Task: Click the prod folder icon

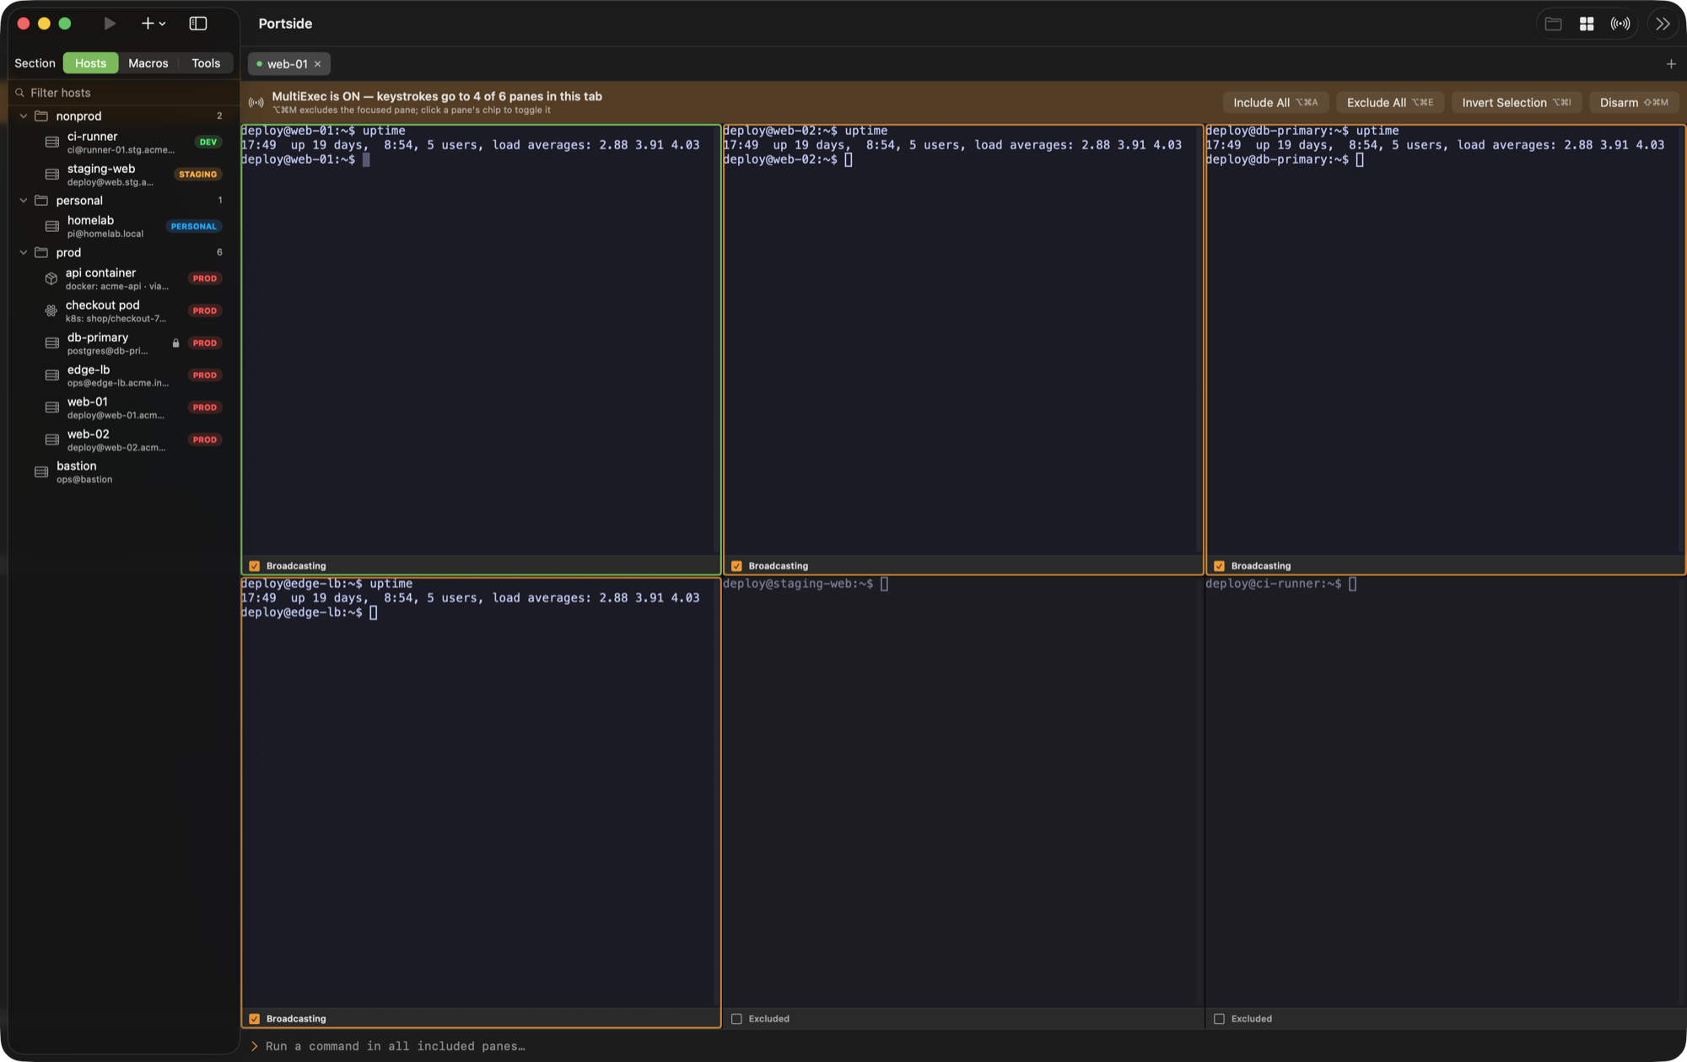Action: pyautogui.click(x=41, y=252)
